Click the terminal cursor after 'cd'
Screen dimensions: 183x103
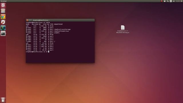tap(49, 51)
